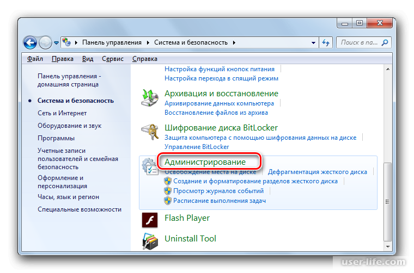Click shield icon beside Просмотр журналов событий
Screen dimensions: 414x273
[168, 191]
